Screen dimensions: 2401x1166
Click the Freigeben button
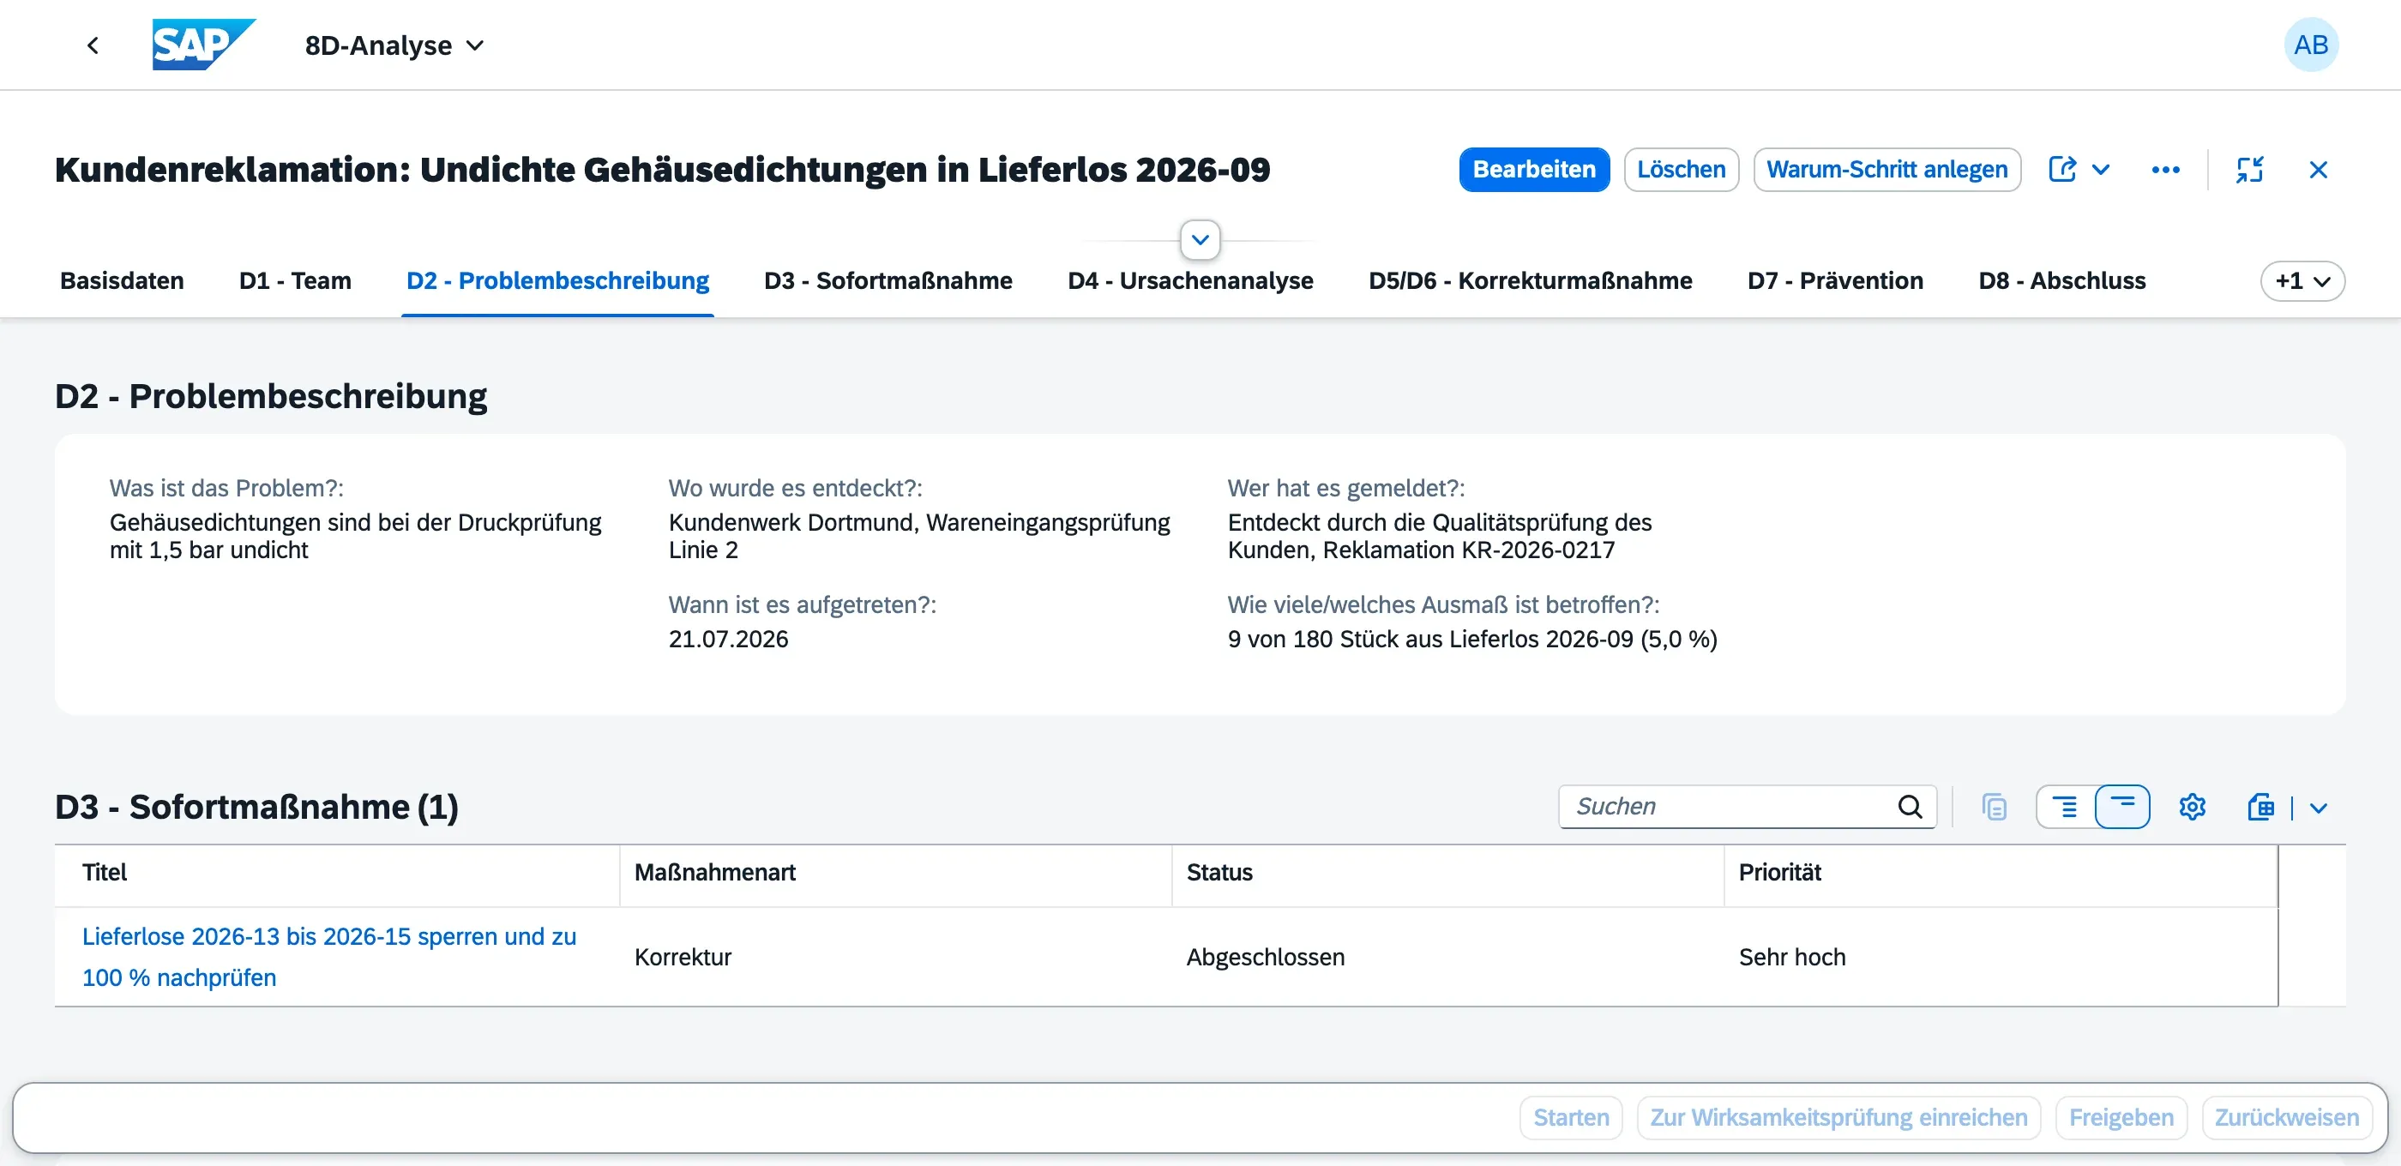(x=2121, y=1117)
